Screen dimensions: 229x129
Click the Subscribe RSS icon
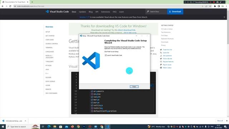pyautogui.click(x=161, y=53)
